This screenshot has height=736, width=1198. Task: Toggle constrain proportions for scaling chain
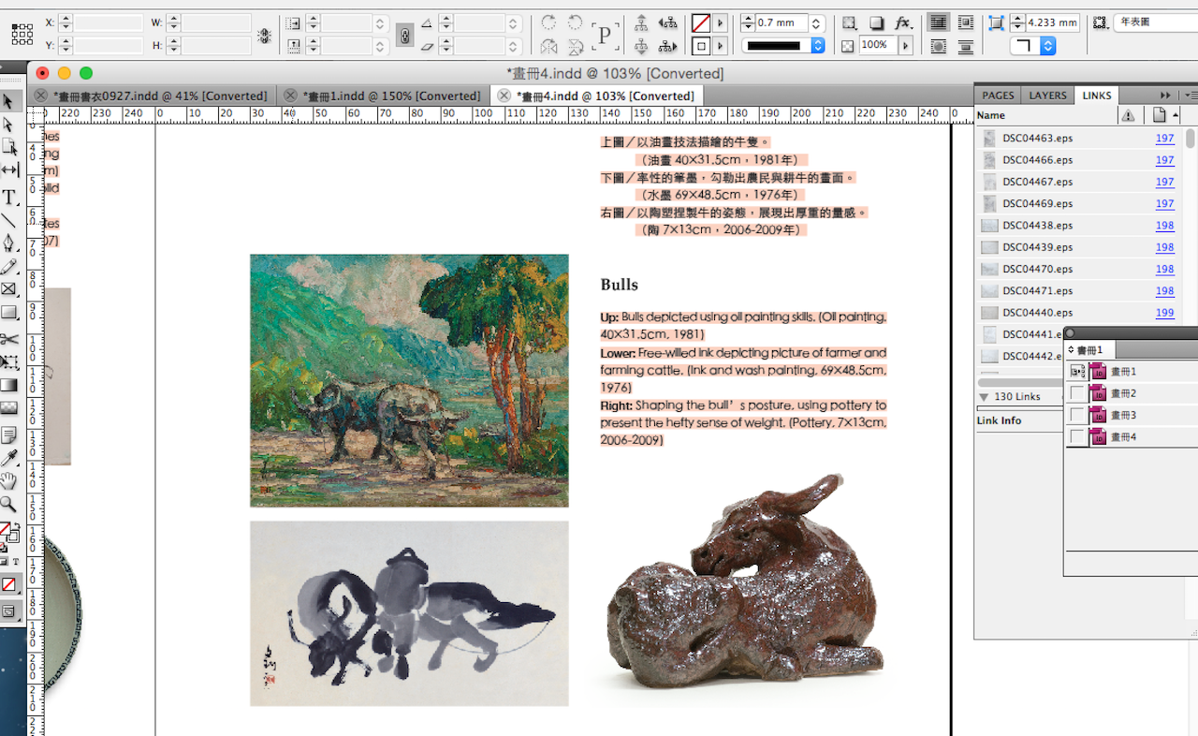[404, 35]
